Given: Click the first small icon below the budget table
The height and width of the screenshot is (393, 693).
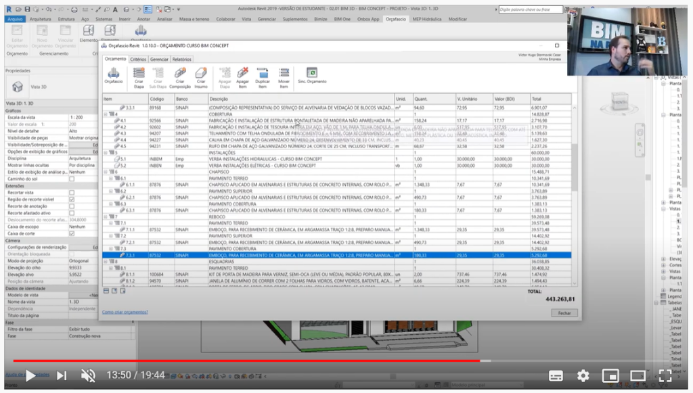Looking at the screenshot, I should [106, 291].
